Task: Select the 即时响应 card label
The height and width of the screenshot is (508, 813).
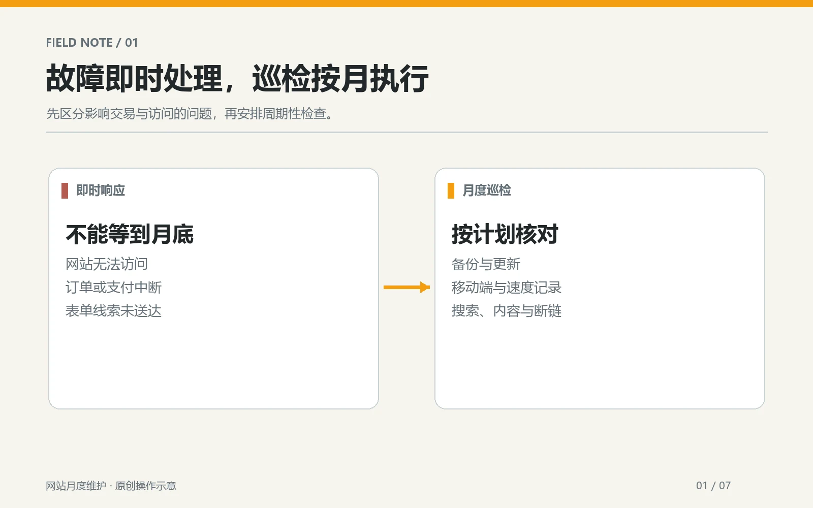Action: pos(101,190)
